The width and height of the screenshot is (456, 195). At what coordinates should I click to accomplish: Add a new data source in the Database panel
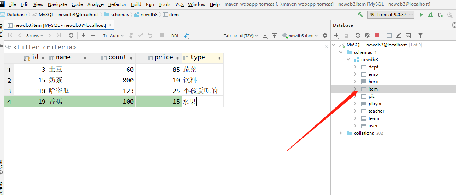point(336,36)
